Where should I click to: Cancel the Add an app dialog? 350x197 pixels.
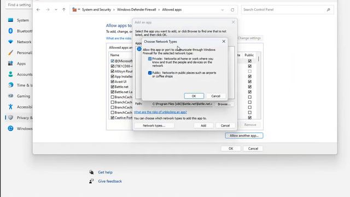(225, 125)
